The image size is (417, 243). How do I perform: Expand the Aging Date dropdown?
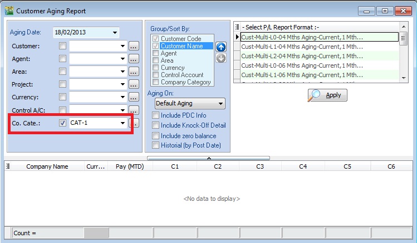(115, 33)
